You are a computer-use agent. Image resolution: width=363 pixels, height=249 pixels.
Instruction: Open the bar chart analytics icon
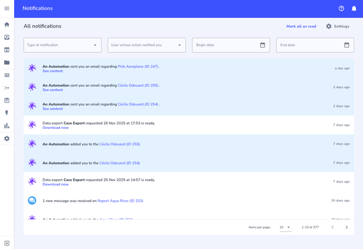7,126
